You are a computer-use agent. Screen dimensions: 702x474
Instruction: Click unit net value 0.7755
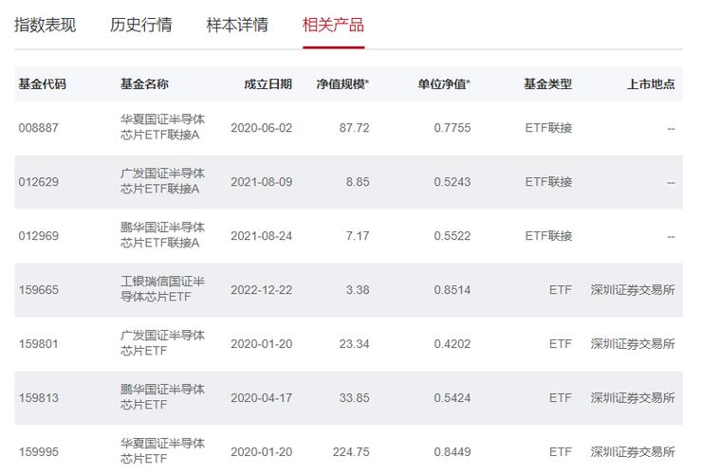(x=453, y=128)
